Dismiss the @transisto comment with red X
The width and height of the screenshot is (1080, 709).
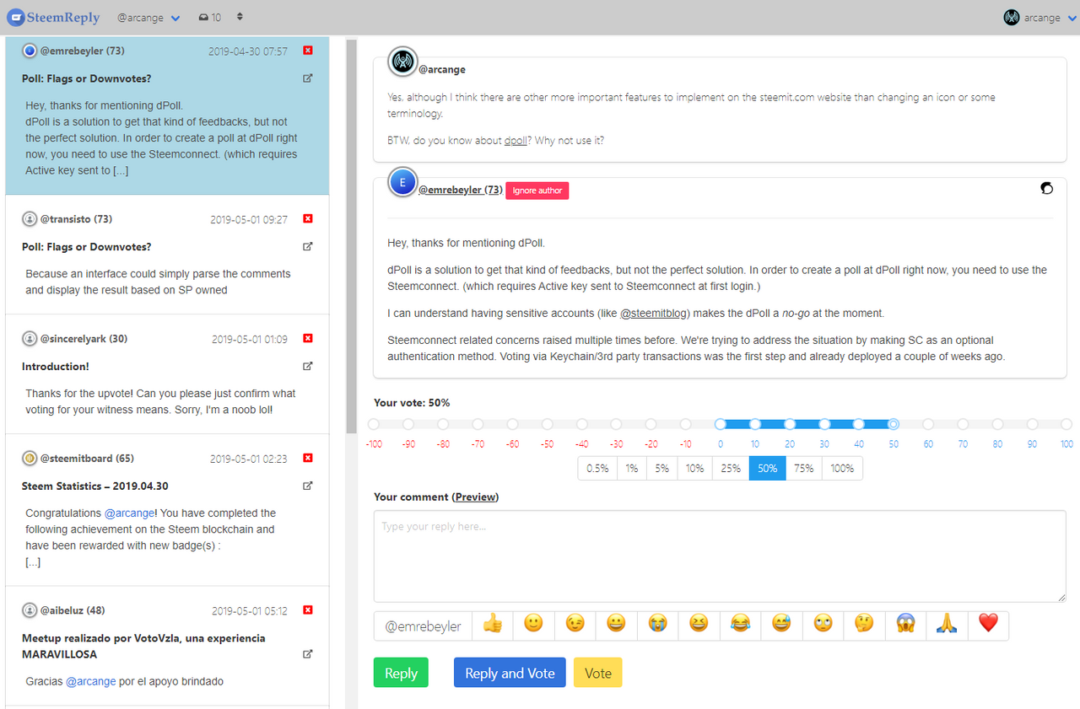pos(307,219)
